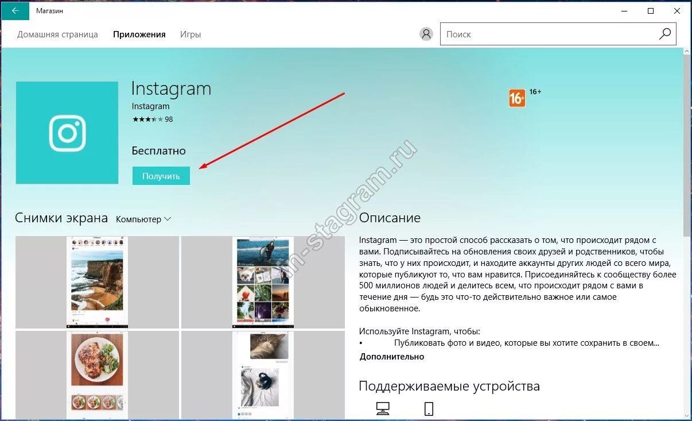Click the Instagram app logo tile
The image size is (692, 421).
click(x=67, y=133)
